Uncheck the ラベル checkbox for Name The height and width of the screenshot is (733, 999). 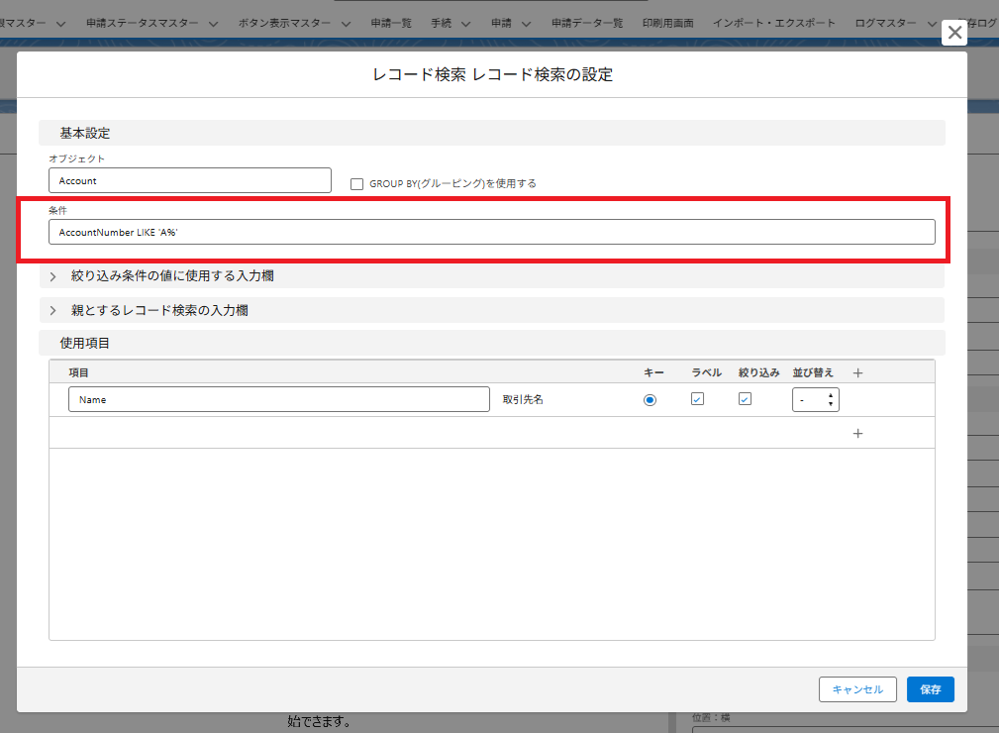pos(697,399)
